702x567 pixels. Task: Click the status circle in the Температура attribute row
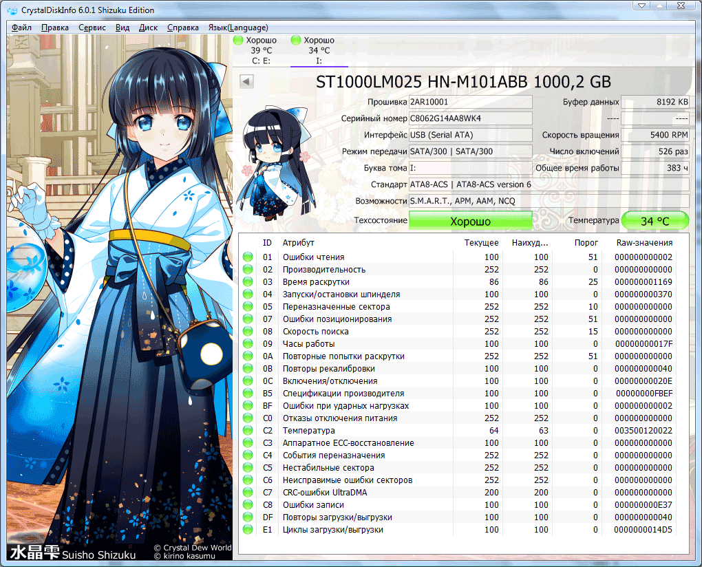coord(248,431)
